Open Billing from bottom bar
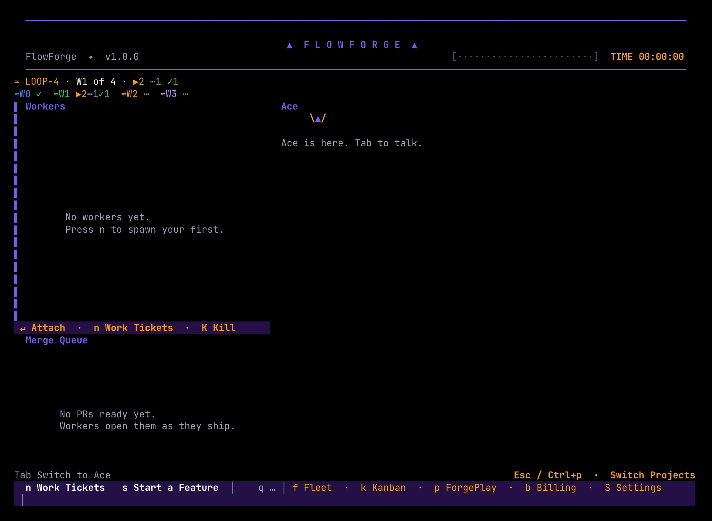Image resolution: width=712 pixels, height=521 pixels. 551,488
